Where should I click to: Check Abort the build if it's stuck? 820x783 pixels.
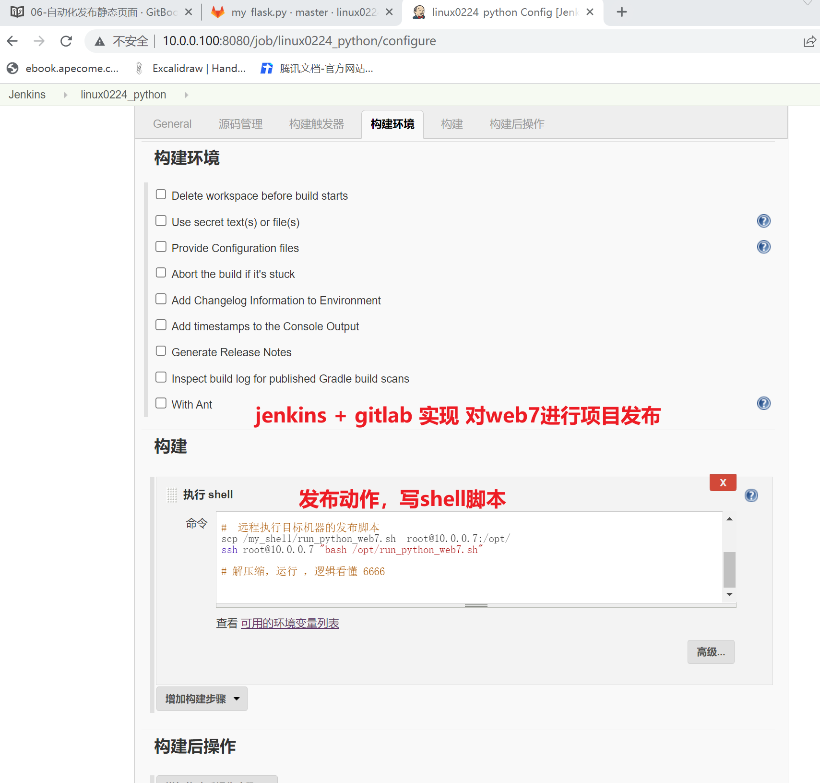point(161,273)
